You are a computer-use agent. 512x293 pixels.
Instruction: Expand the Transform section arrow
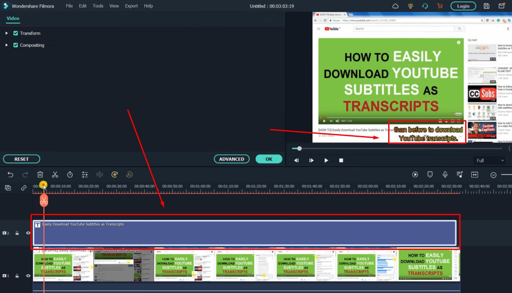[x=6, y=33]
